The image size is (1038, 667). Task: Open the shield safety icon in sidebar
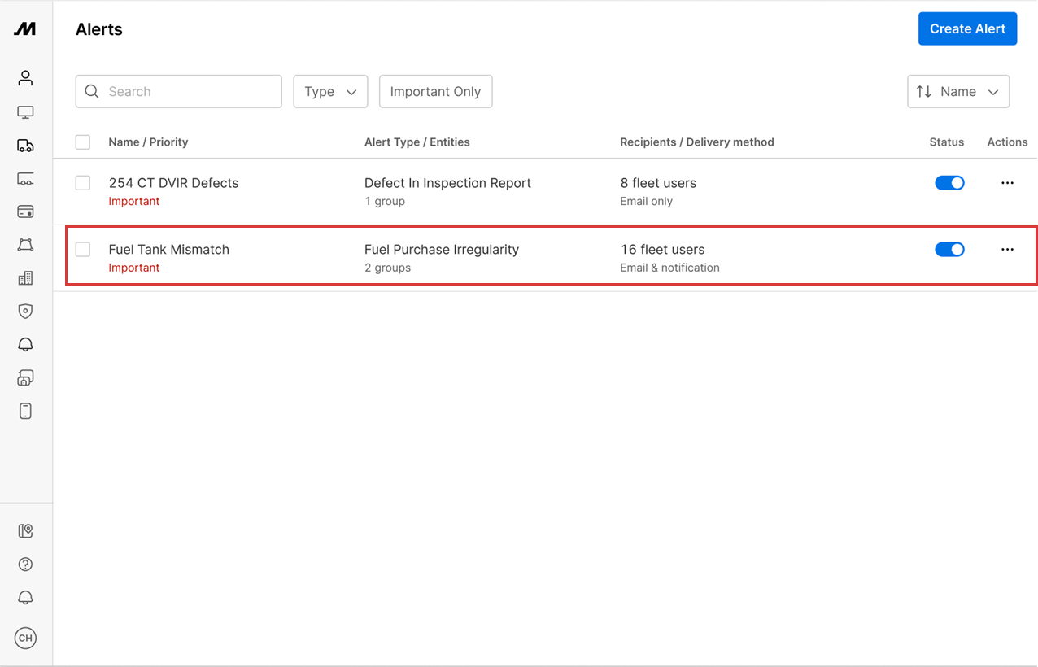coord(25,311)
